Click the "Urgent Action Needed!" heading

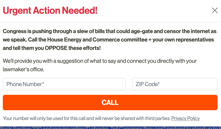pos(50,11)
